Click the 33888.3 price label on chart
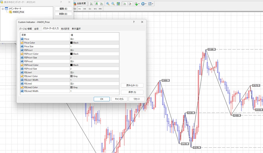The height and width of the screenshot is (153, 263). click(x=165, y=81)
